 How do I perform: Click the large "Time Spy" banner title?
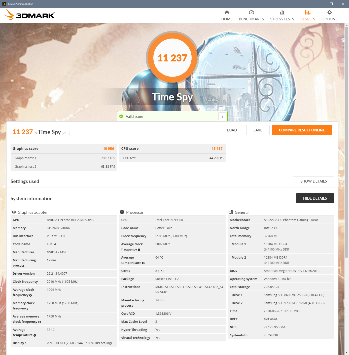point(172,97)
